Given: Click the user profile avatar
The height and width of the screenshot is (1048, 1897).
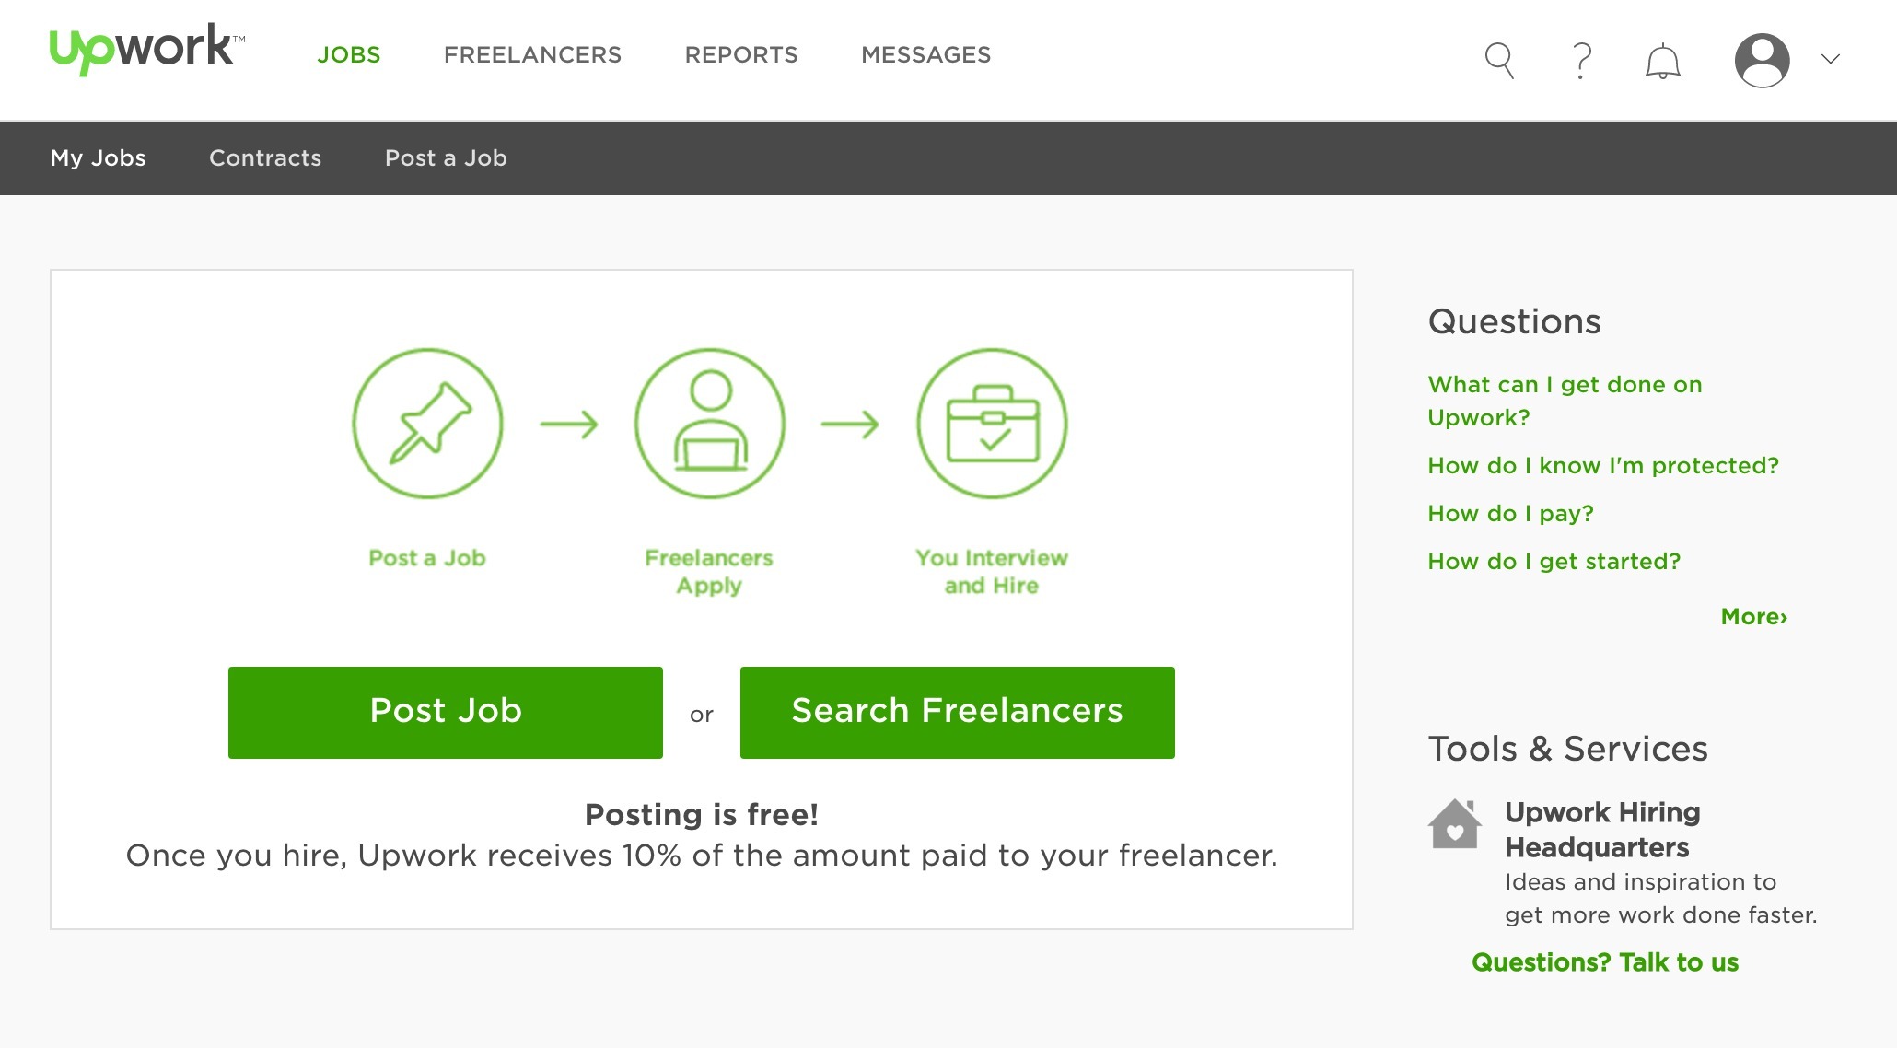Looking at the screenshot, I should pos(1762,61).
